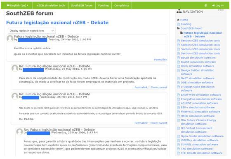Collapse the SouthZEB forum folder icon
This screenshot has height=159, width=231.
coord(178,28)
